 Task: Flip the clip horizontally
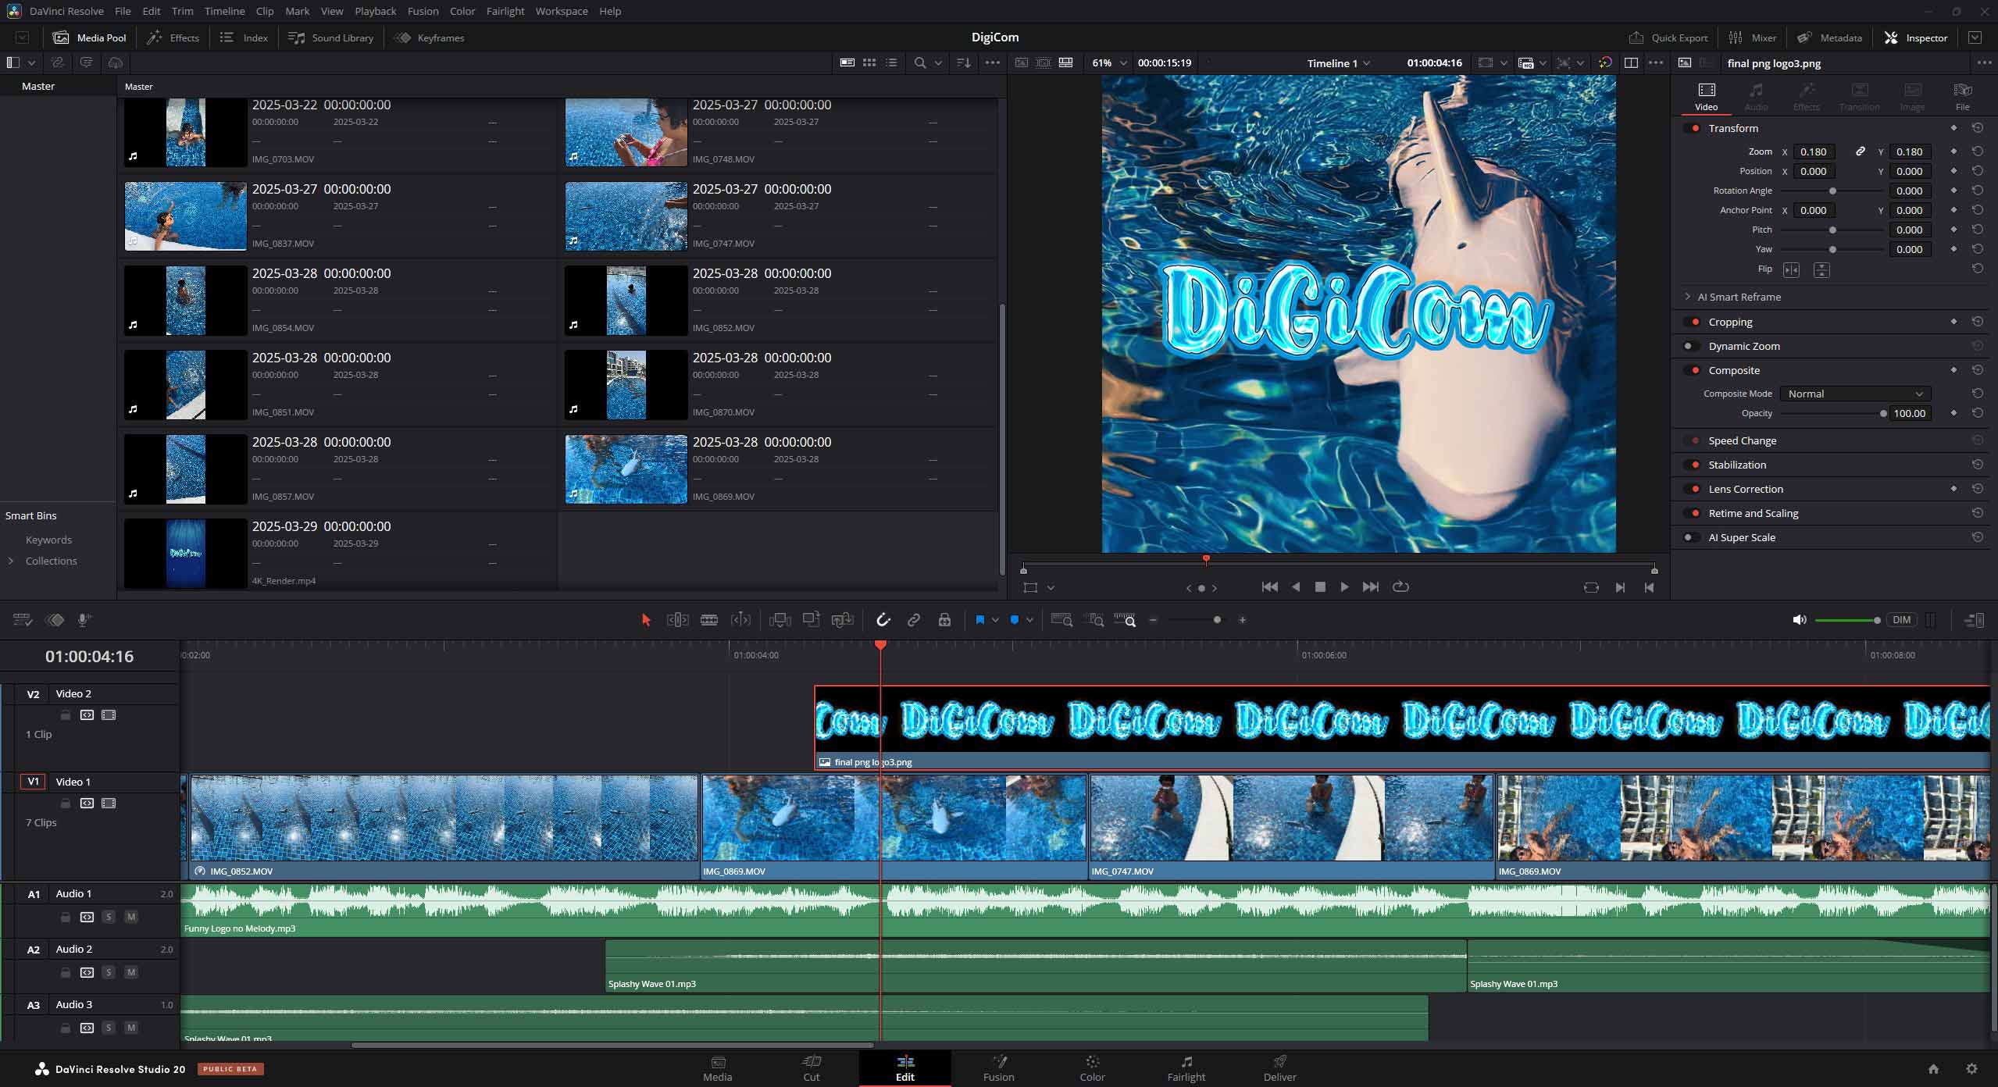tap(1791, 269)
